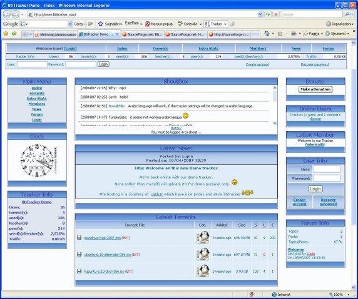The width and height of the screenshot is (358, 299).
Task: Click the red Stop loading icon
Action: pyautogui.click(x=276, y=14)
